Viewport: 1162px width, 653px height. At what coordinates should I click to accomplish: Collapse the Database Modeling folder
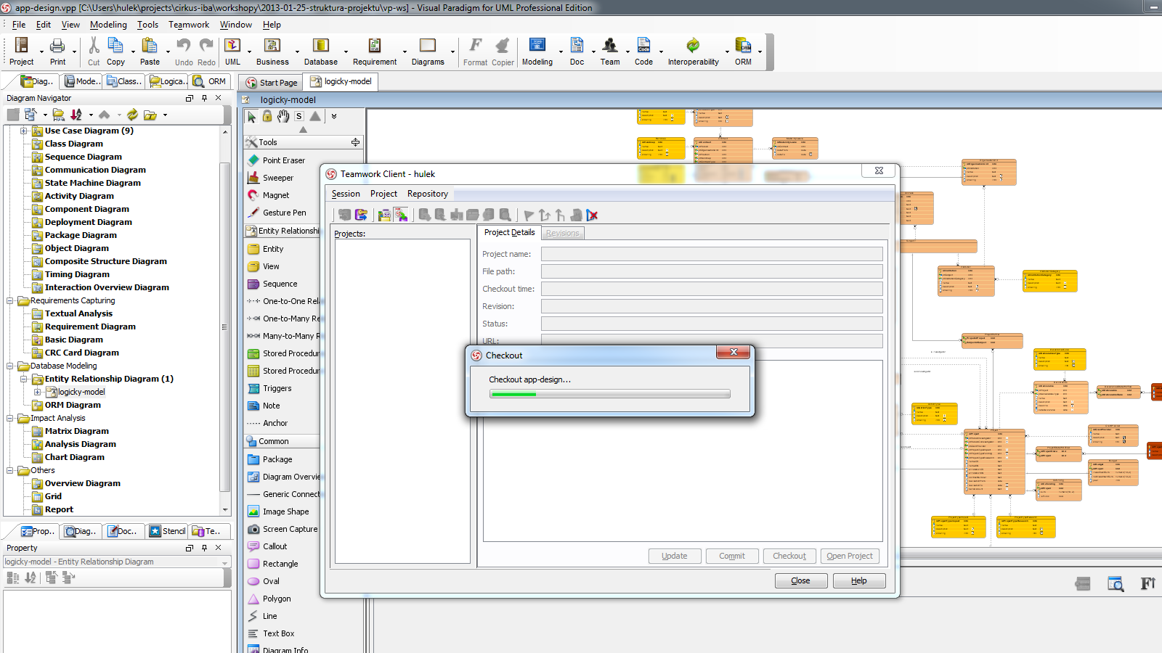point(9,366)
